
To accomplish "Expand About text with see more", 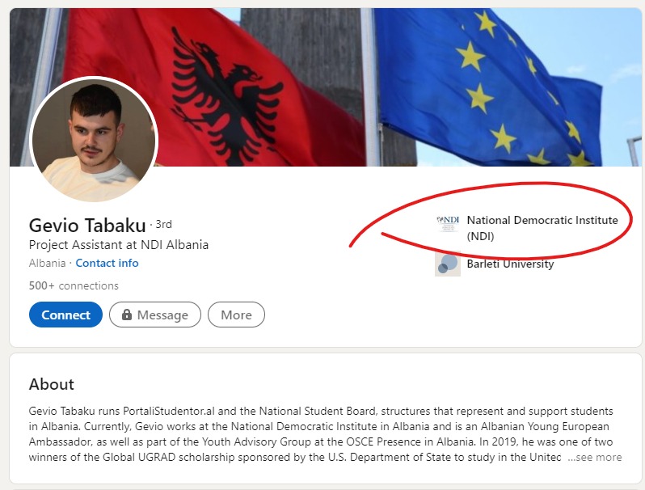I will point(595,457).
